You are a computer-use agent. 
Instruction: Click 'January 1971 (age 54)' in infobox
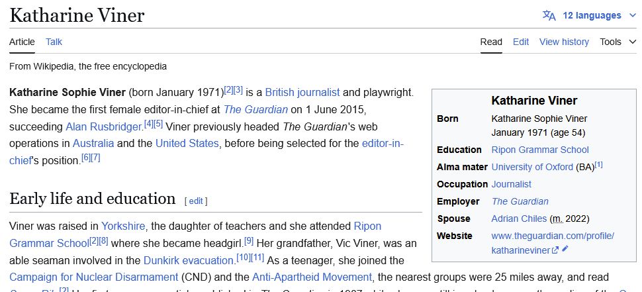pyautogui.click(x=538, y=132)
